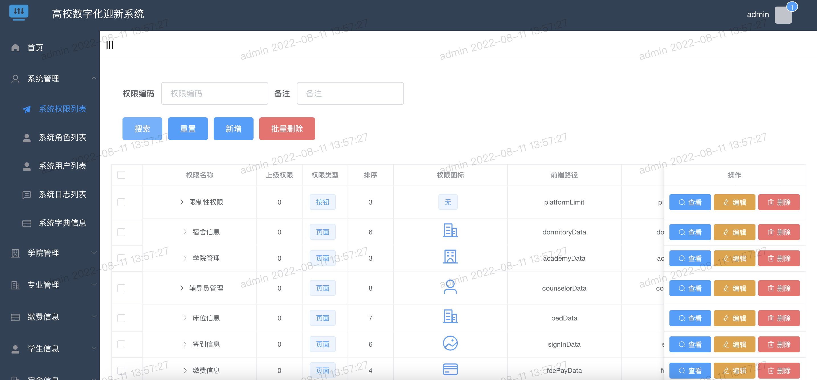Open 系统角色列表 in the sidebar

(x=62, y=137)
